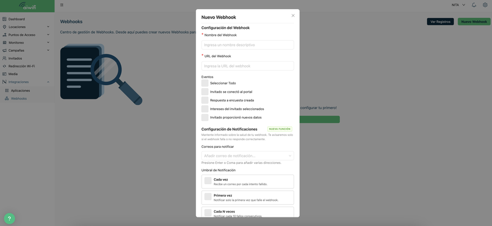Click the Webhooks icon in sidebar

point(7,99)
